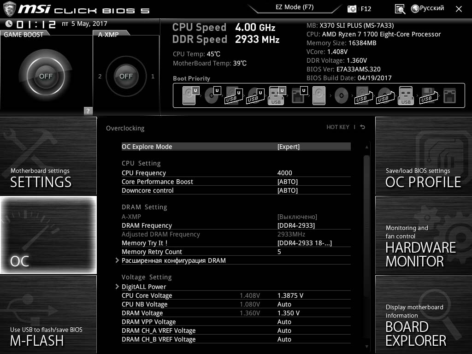The image size is (472, 354).
Task: Open the OC PROFILE section
Action: (424, 156)
